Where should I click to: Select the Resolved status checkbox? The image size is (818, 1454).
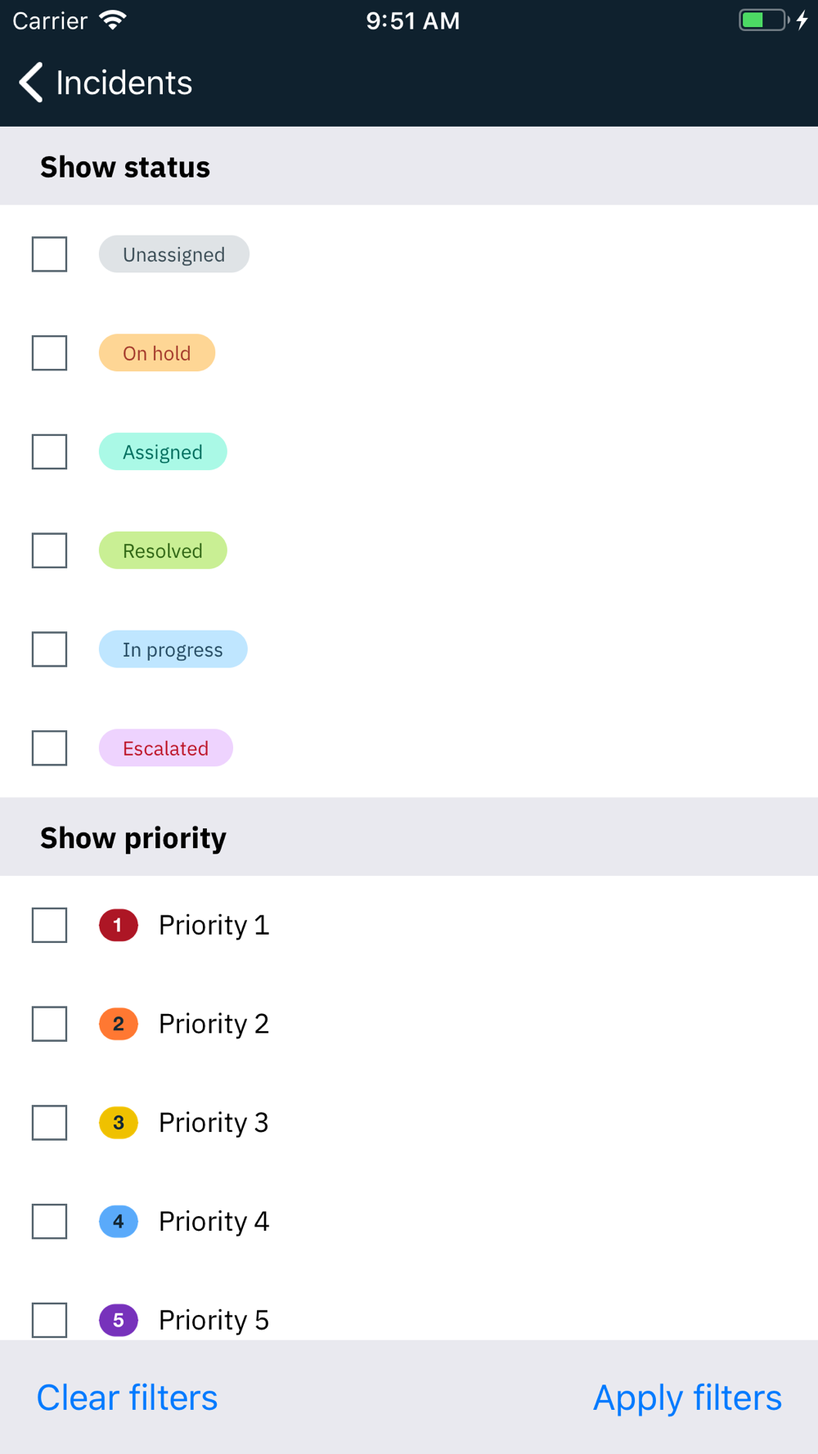(x=50, y=550)
